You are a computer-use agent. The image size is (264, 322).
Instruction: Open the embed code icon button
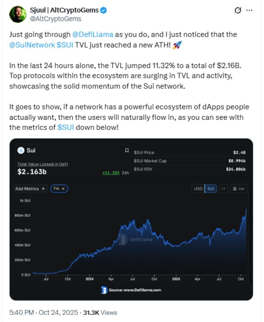coord(224,188)
